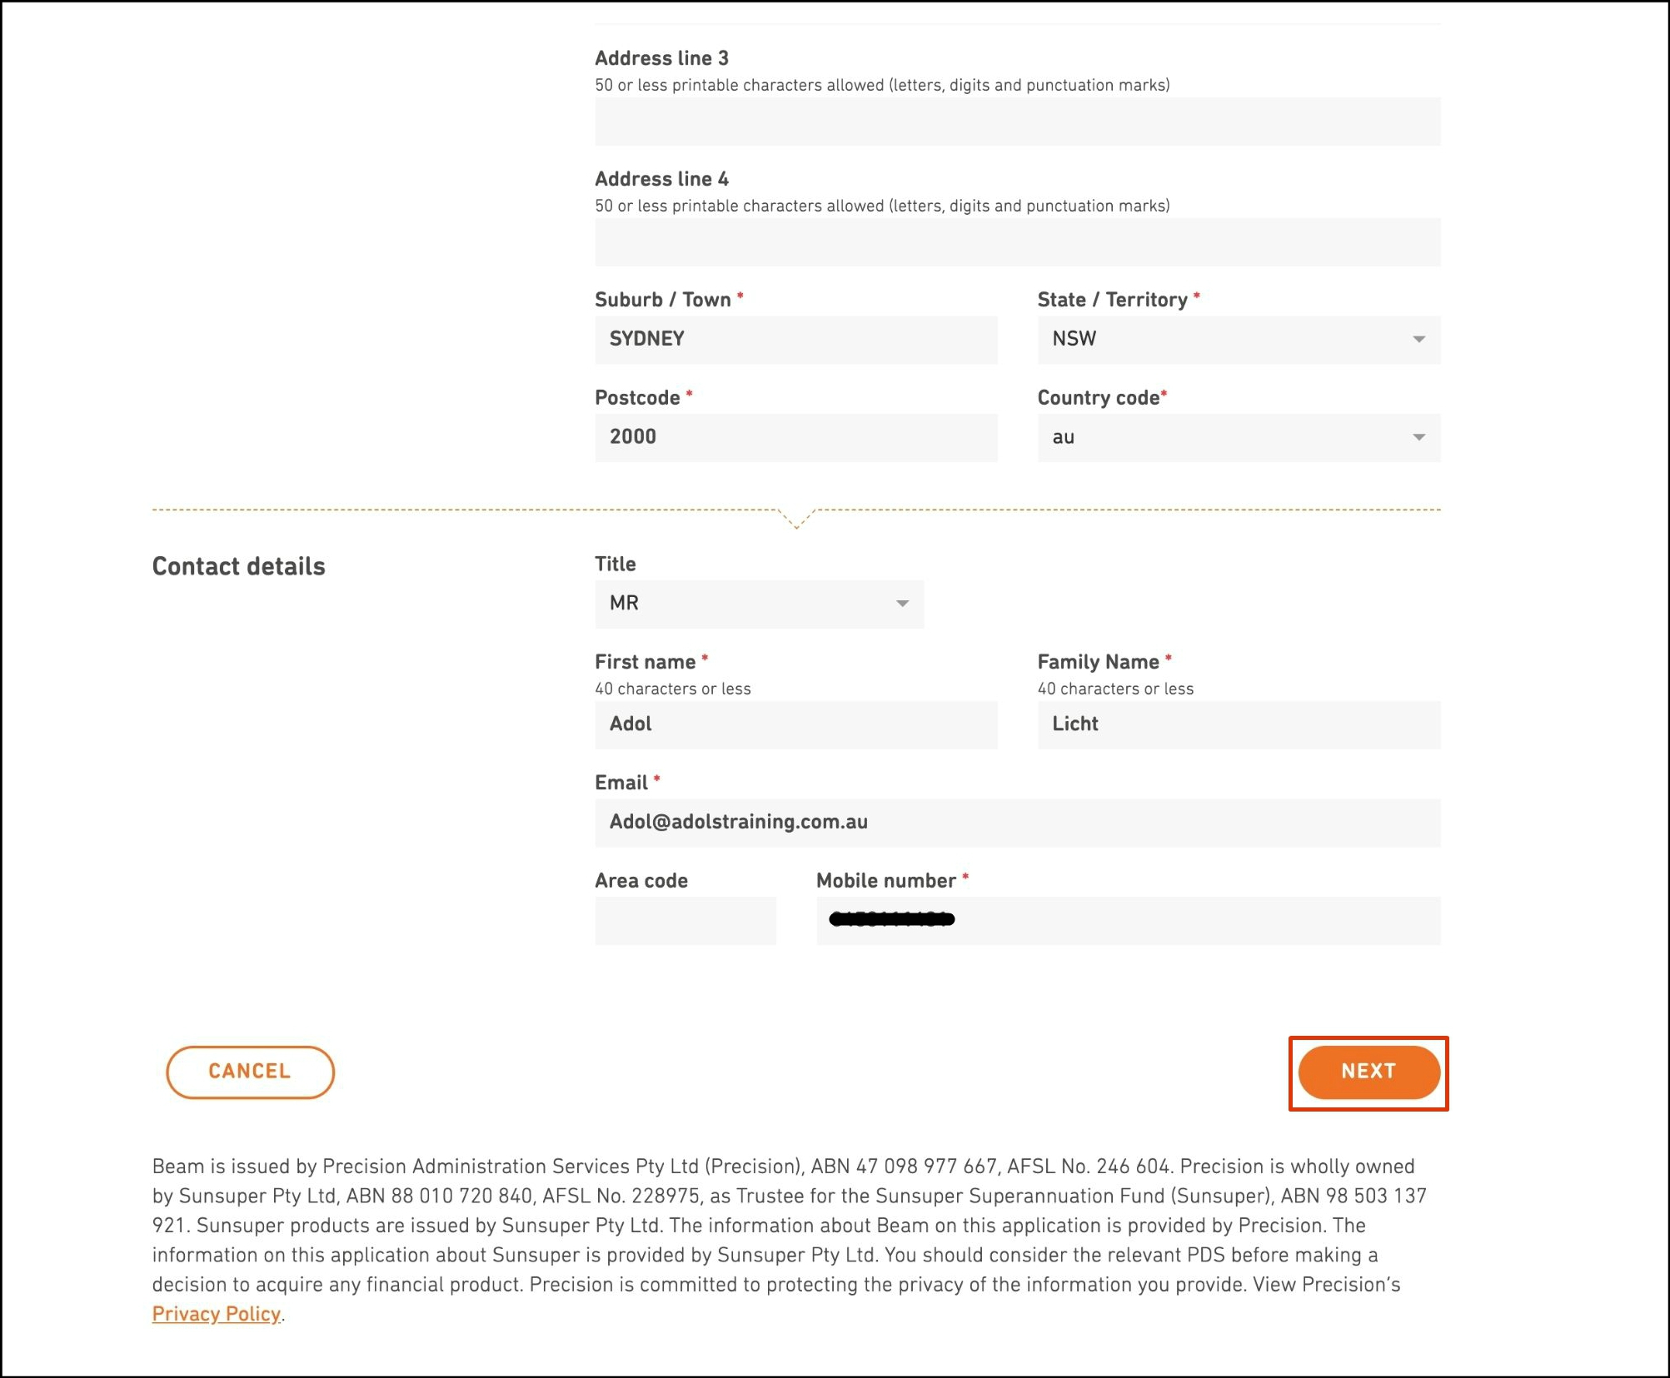This screenshot has width=1670, height=1378.
Task: Focus the Email address input field
Action: coord(1016,823)
